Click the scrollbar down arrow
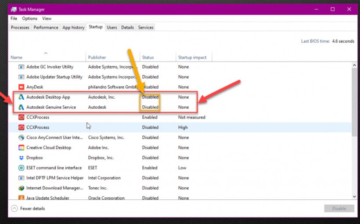The width and height of the screenshot is (360, 224). click(x=354, y=197)
